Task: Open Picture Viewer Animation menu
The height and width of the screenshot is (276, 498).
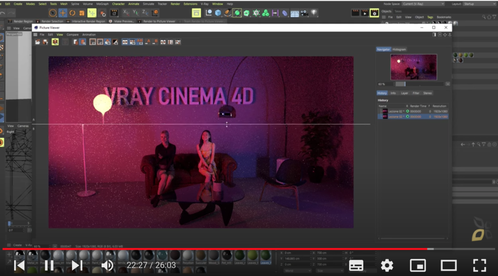Action: click(89, 35)
